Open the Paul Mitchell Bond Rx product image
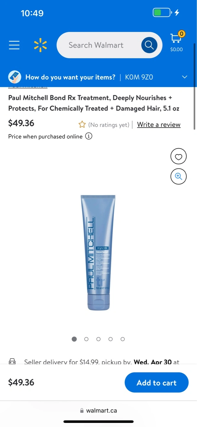Viewport: 197px width, 427px height. [x=98, y=253]
